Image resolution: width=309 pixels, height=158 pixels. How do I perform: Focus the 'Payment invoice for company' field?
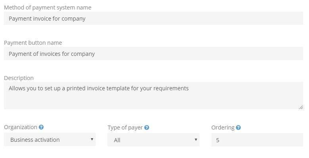(154, 18)
